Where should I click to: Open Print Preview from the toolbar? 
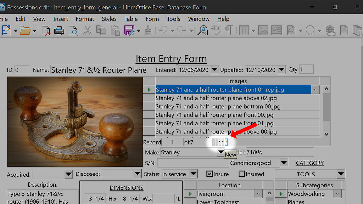click(x=73, y=30)
